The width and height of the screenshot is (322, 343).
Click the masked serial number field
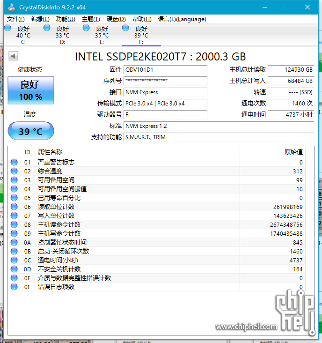pos(165,81)
